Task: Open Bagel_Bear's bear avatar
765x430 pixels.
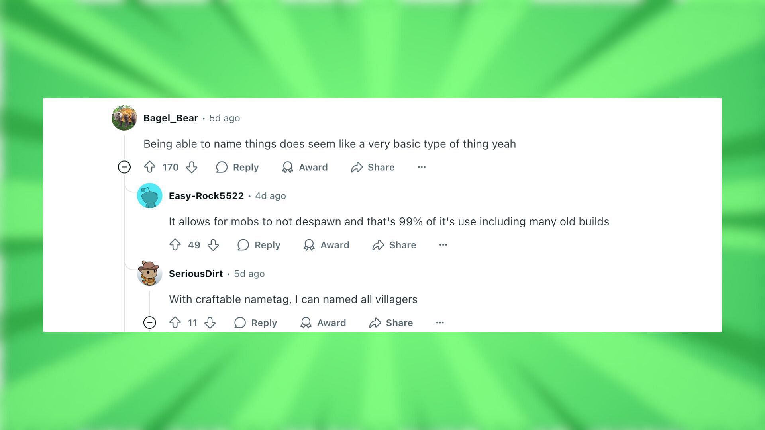Action: [x=124, y=118]
